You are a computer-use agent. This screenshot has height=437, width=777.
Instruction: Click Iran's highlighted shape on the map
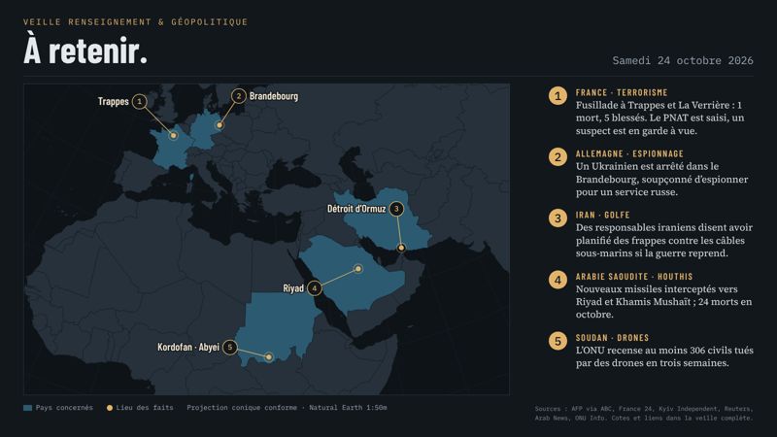(x=384, y=218)
